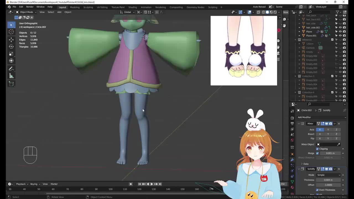Enable Mirror Axis Y
Image resolution: width=354 pixels, height=199 pixels.
pos(328,130)
